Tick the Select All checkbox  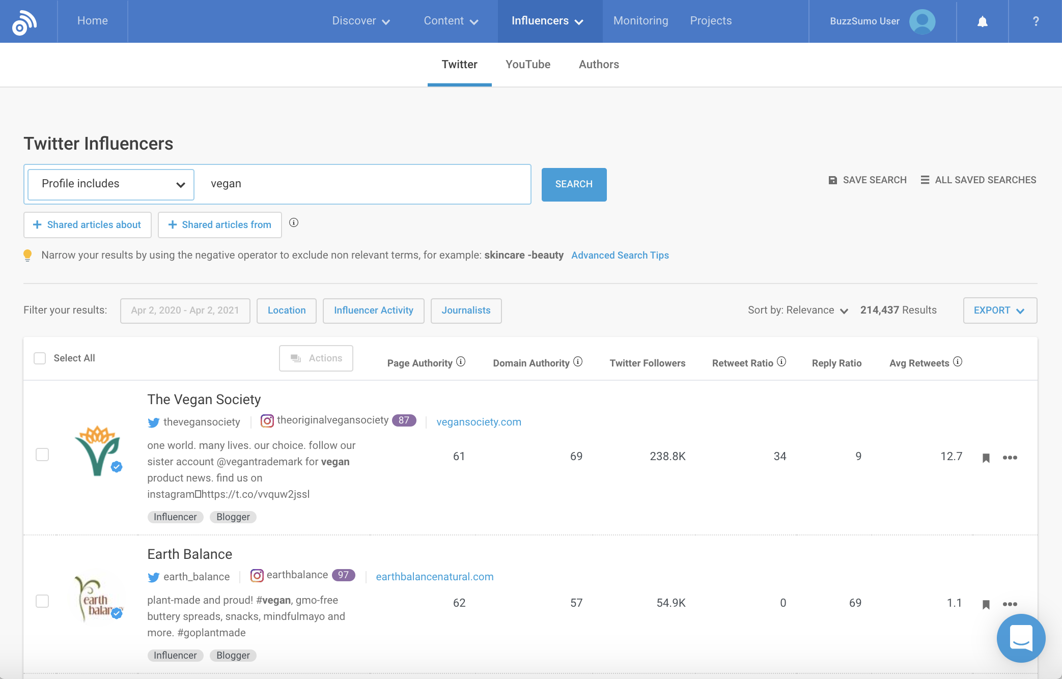(x=40, y=358)
